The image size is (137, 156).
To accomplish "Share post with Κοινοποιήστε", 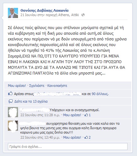I will [x=57, y=86].
